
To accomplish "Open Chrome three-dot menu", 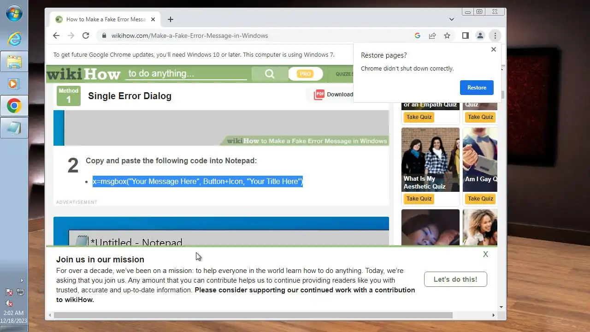I will [x=495, y=36].
